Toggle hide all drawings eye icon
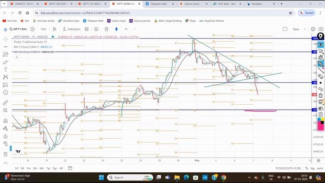Viewport: 325px width, 183px height. [6, 143]
